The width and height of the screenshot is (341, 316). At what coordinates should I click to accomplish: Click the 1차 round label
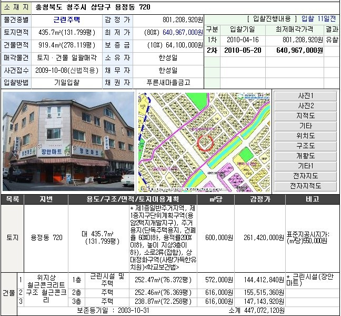click(x=212, y=40)
